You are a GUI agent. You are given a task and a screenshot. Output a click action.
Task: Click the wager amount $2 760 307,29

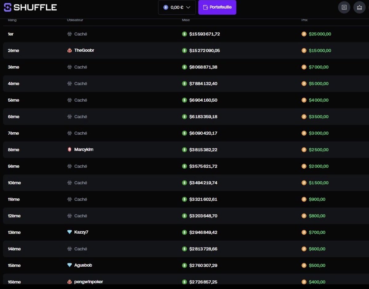click(x=203, y=265)
